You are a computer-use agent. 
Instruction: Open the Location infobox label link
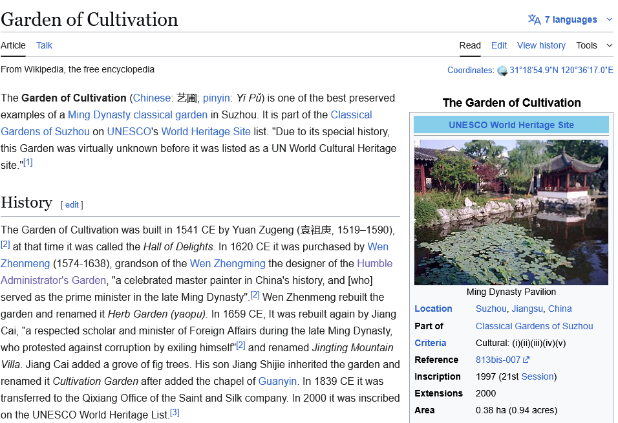tap(433, 309)
